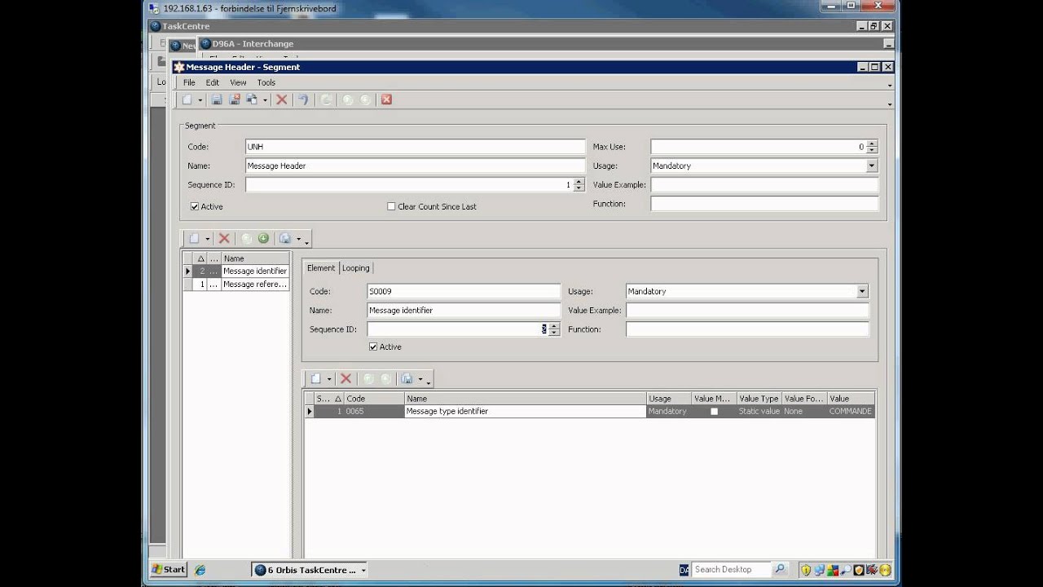Open the View menu

click(x=238, y=82)
